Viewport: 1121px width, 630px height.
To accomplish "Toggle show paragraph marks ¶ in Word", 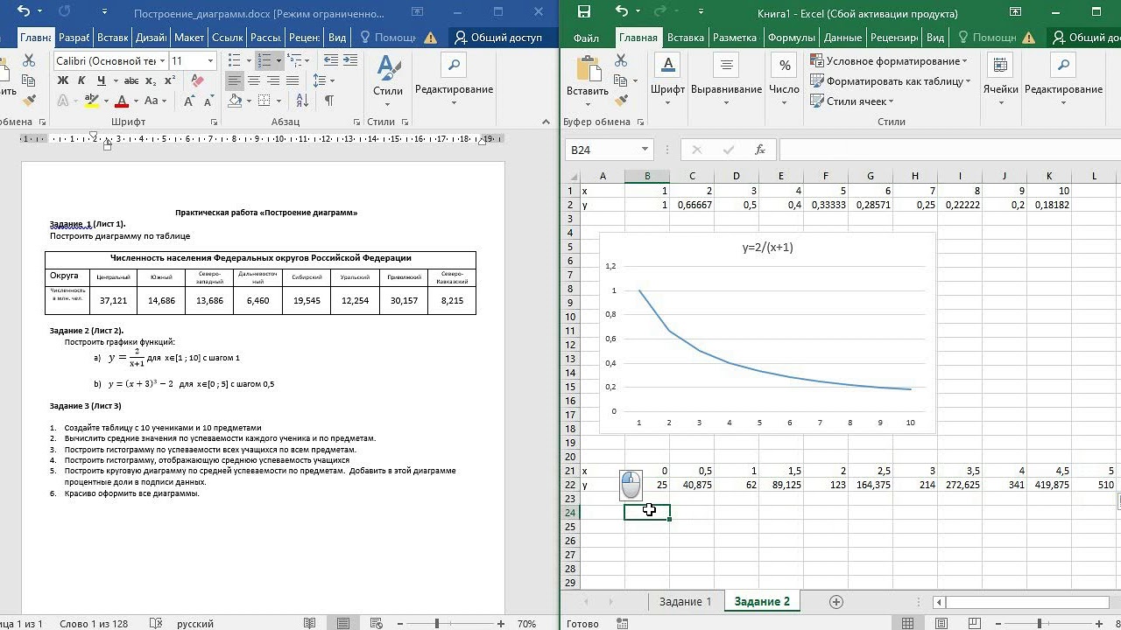I will (x=328, y=101).
